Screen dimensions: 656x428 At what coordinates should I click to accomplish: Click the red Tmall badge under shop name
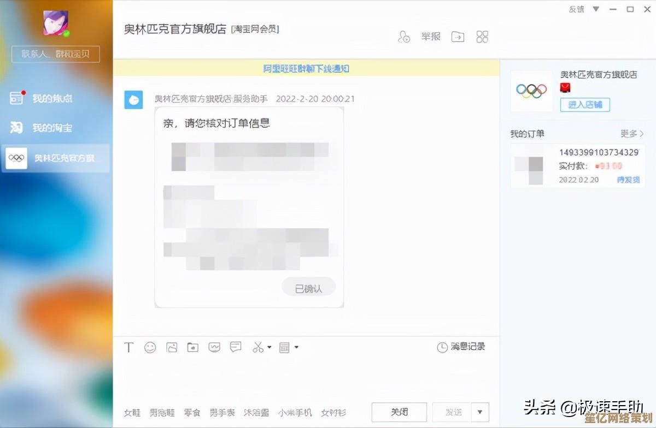click(565, 88)
